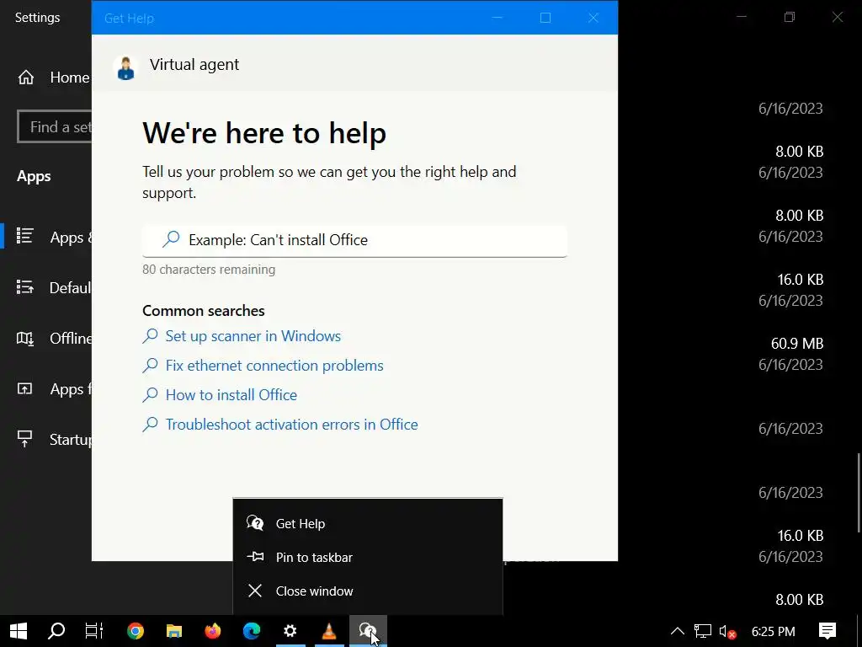Open the 6:25 PM clock flyout

pyautogui.click(x=773, y=631)
